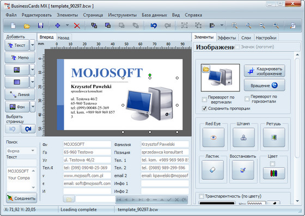
Task: Open file via yellow folder toolbar icon
Action: pos(27,26)
